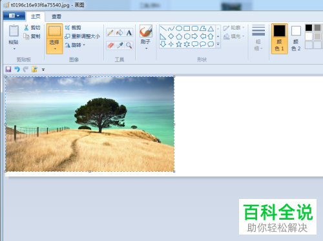Click the starred page icon in quick access toolbar
Viewport: 323px width, 241px height.
click(34, 69)
